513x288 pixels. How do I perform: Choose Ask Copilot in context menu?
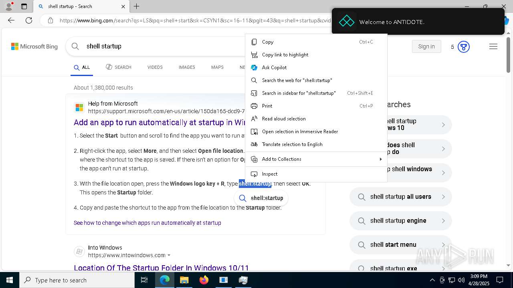316,68
